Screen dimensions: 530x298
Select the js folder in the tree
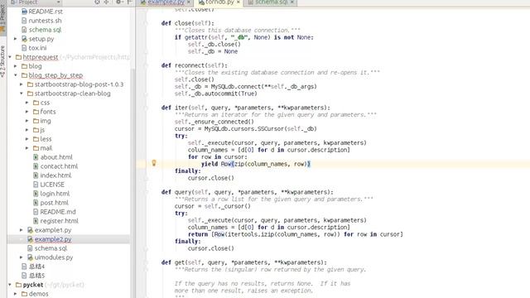pos(42,130)
